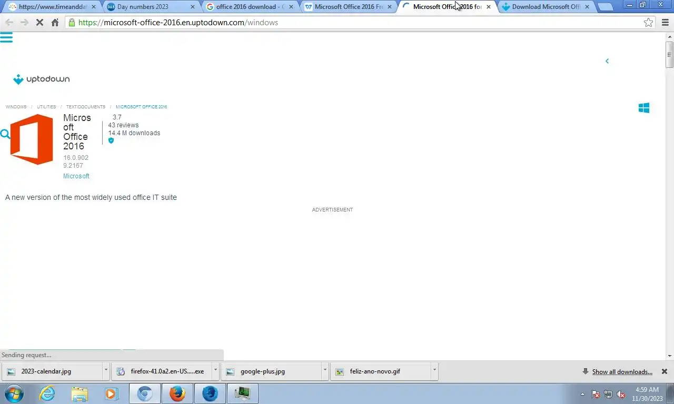Click the Chrome taskbar icon
Screen dimensions: 674x404
point(145,393)
